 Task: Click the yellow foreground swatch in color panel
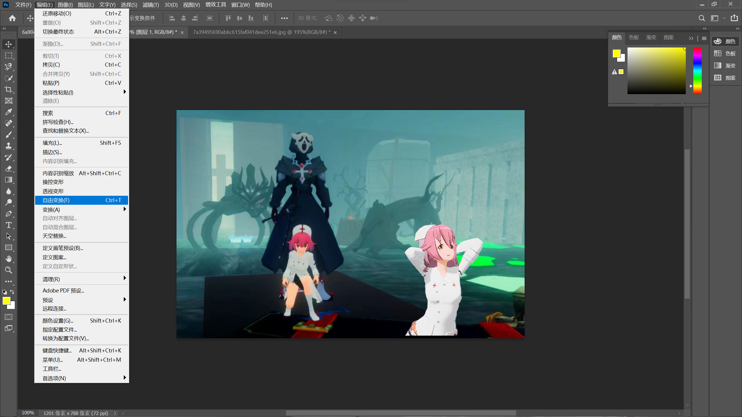pos(616,53)
